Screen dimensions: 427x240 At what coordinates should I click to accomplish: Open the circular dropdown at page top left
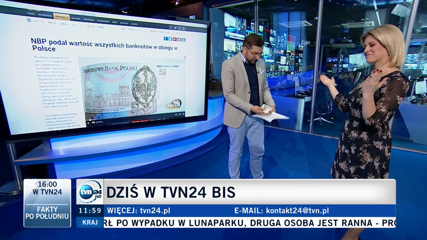click(x=29, y=19)
